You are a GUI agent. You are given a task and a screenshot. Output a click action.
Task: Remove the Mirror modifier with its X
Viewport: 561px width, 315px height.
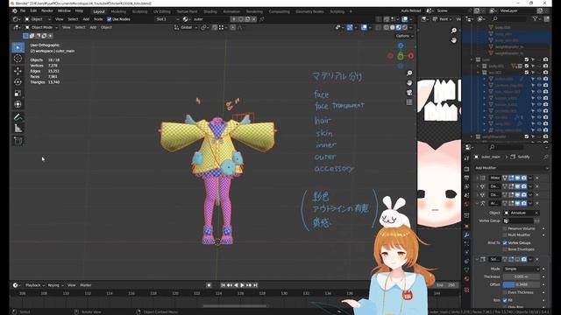point(537,178)
